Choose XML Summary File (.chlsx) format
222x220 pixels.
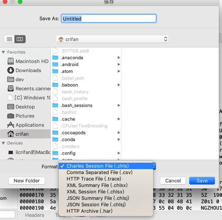(106, 185)
